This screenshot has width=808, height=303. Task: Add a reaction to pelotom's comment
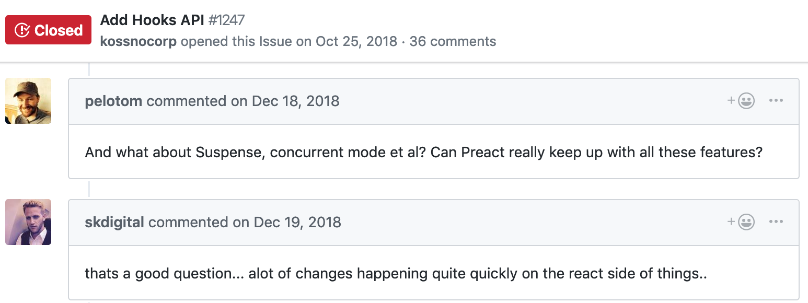(741, 101)
